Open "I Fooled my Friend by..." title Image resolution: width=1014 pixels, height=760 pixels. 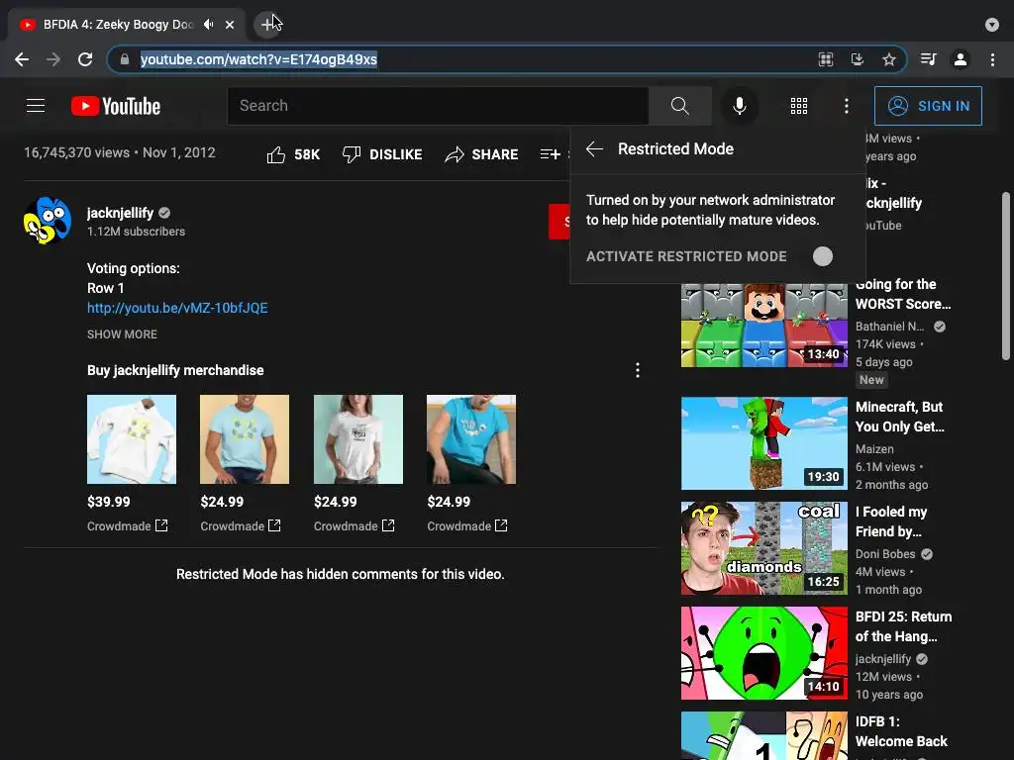[x=891, y=522]
